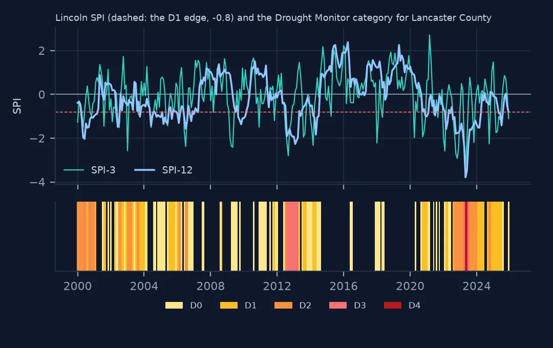The width and height of the screenshot is (553, 348).
Task: Click the D2 legend color swatch
Action: 283,306
